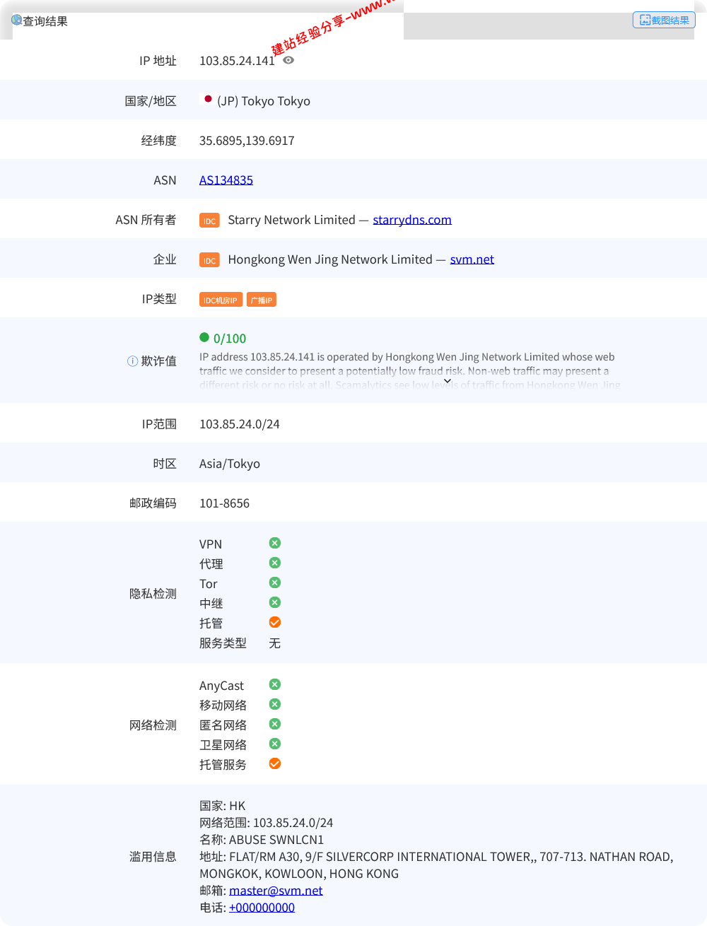Open the master@svm.net email link

[276, 891]
